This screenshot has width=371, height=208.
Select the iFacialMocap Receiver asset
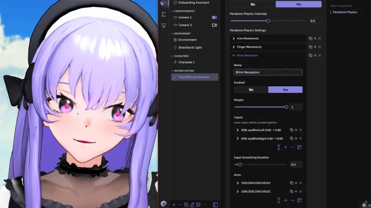[194, 77]
